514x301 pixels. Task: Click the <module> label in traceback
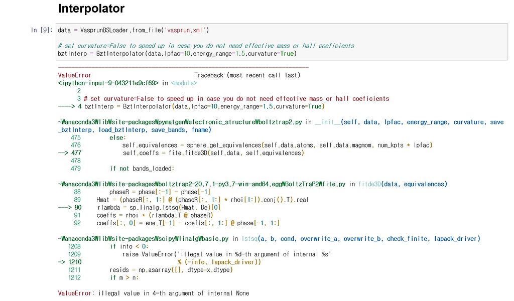click(184, 83)
